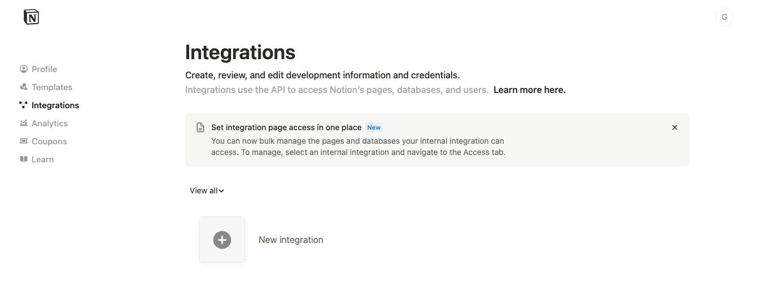This screenshot has height=283, width=760.
Task: Click the New integration text label
Action: [291, 240]
